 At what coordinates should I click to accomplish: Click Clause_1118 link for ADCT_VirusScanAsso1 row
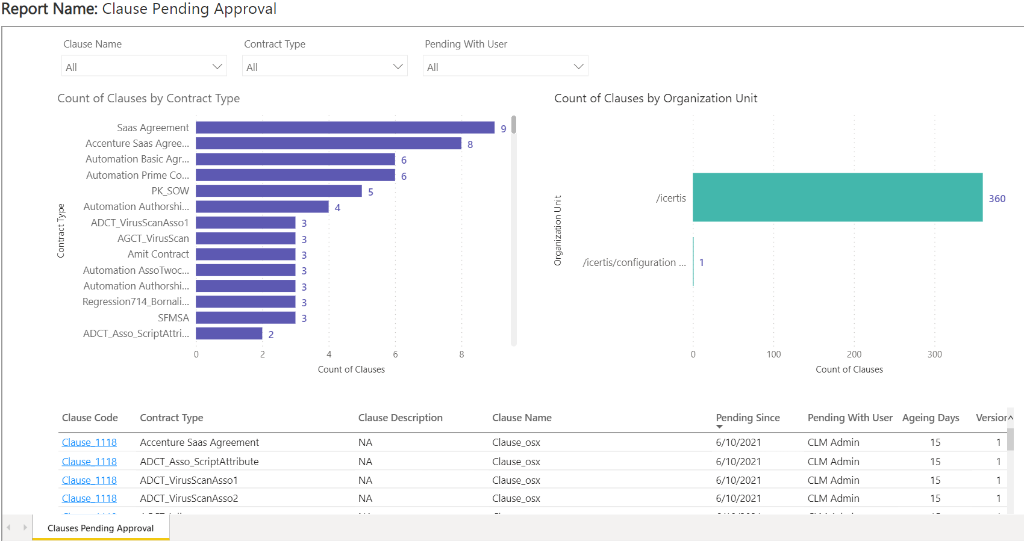coord(89,480)
